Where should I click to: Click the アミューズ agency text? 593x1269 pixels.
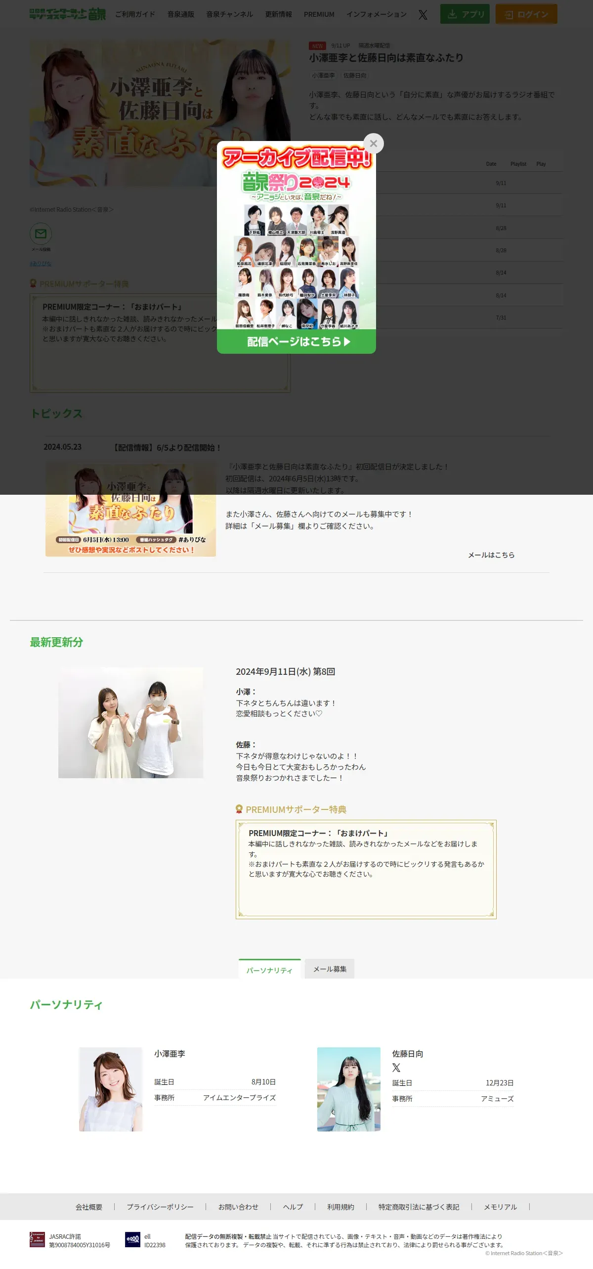(x=498, y=1098)
